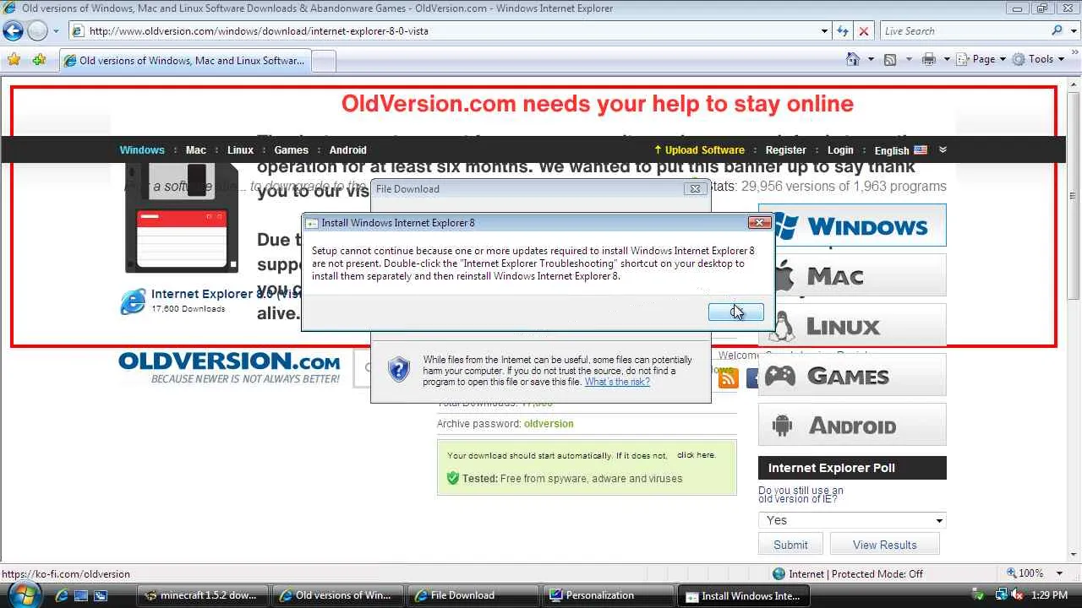Viewport: 1082px width, 608px height.
Task: Go to the Windows section in site nav
Action: tap(142, 150)
